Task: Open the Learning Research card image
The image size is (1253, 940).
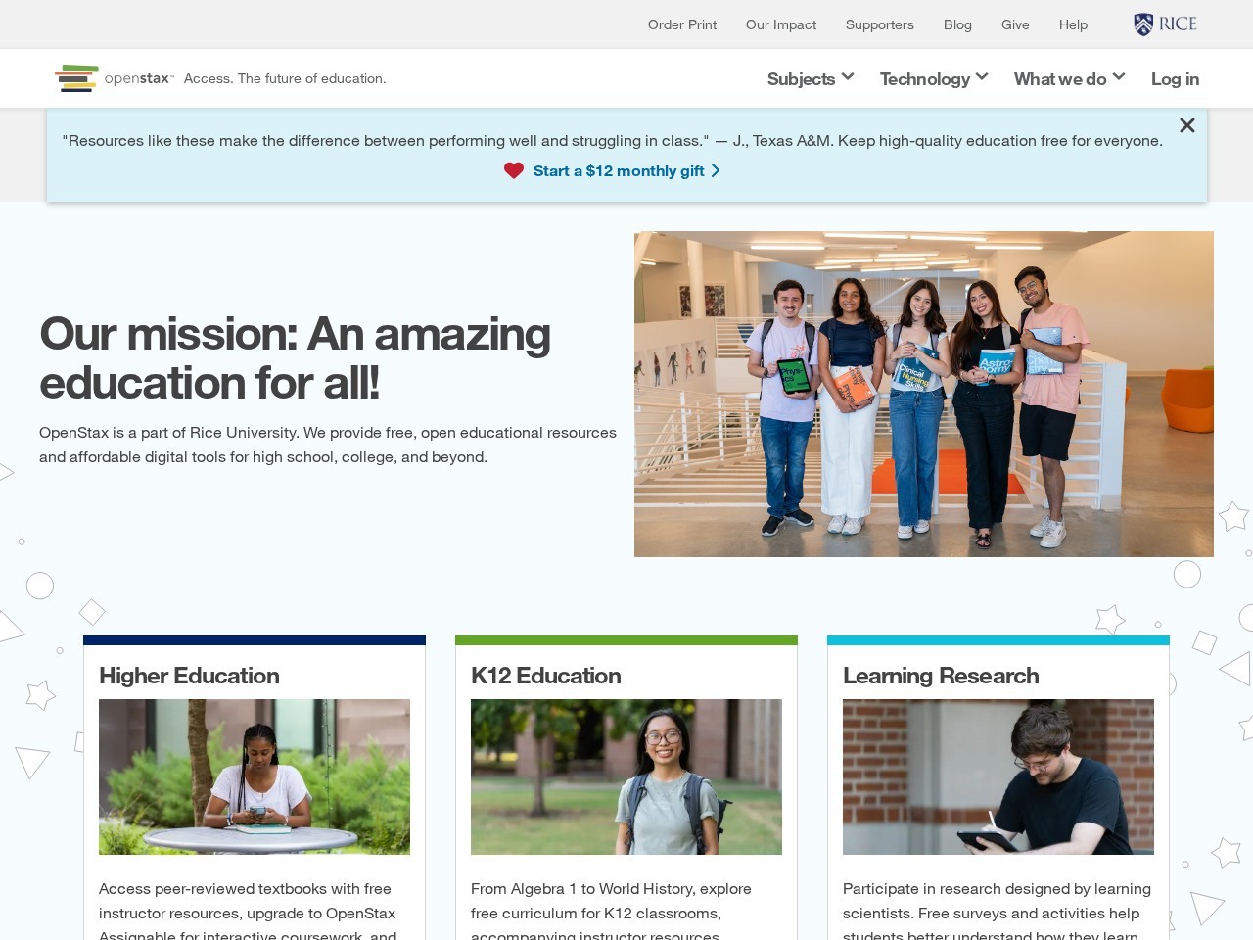Action: click(x=998, y=776)
